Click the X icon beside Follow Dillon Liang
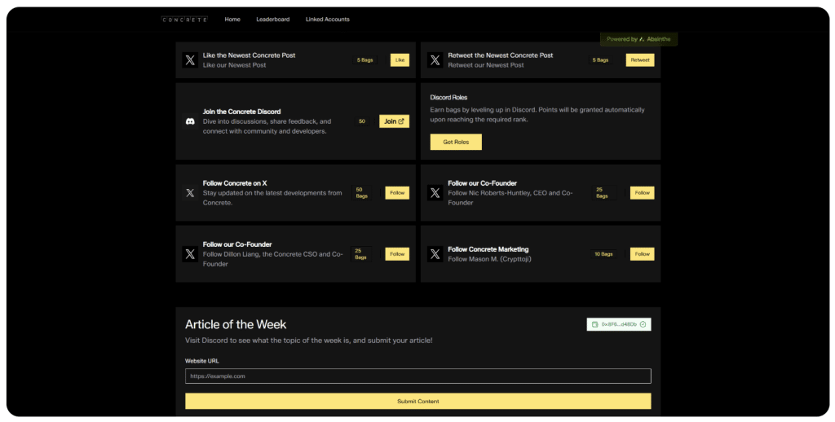835x422 pixels. click(x=190, y=254)
